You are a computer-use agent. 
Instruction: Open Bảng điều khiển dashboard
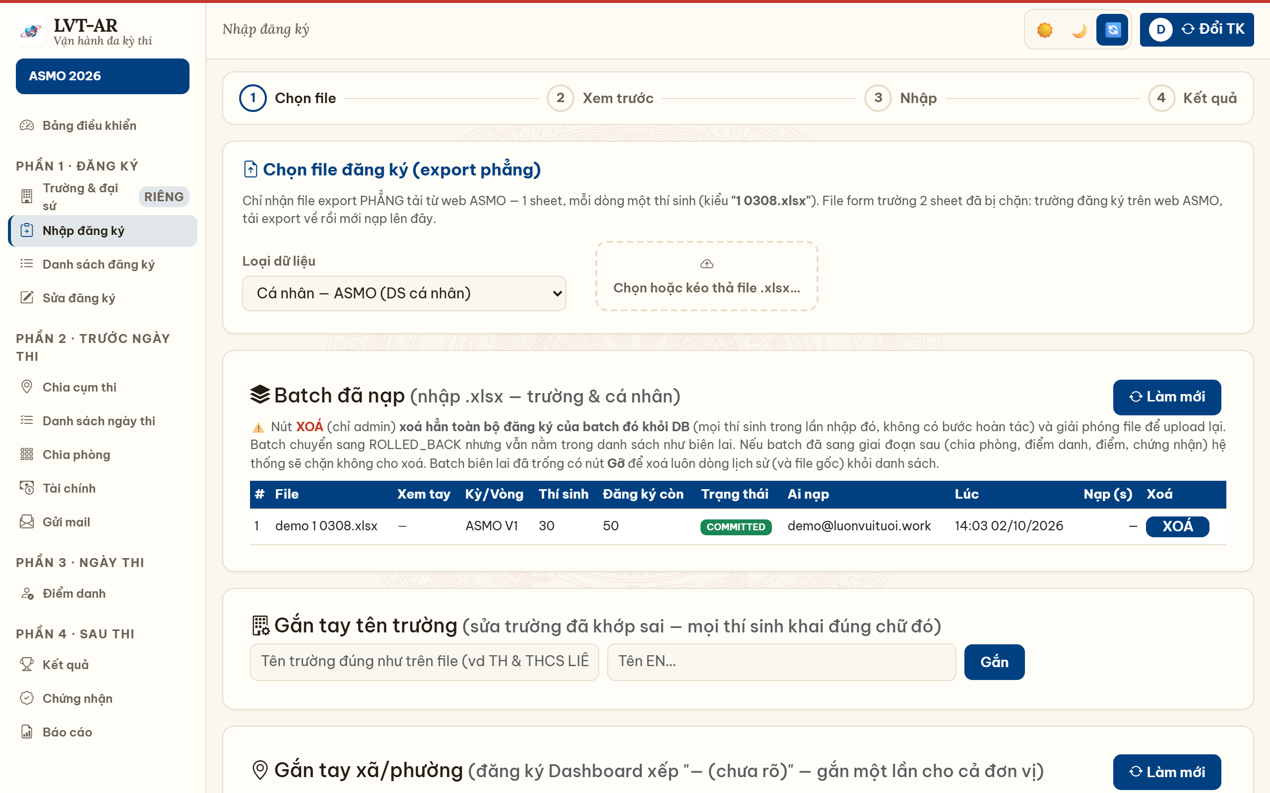tap(103, 125)
